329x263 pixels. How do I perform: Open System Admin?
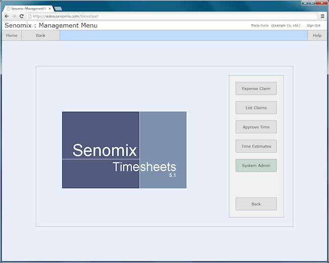point(256,165)
